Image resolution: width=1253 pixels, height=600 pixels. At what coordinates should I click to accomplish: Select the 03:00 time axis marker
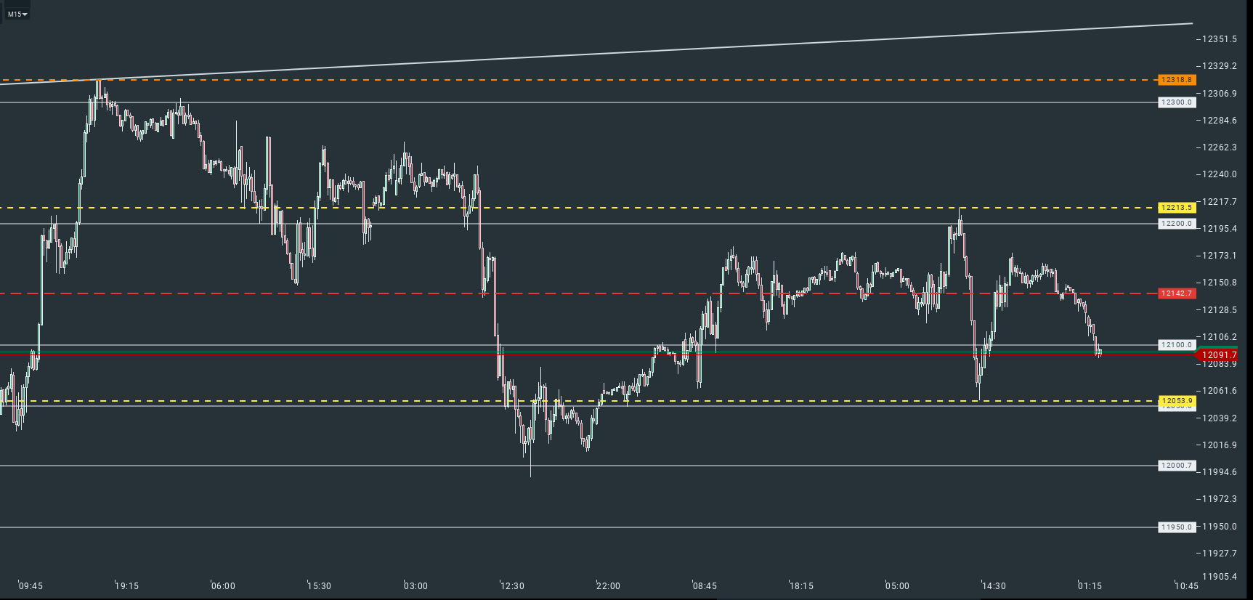[415, 586]
